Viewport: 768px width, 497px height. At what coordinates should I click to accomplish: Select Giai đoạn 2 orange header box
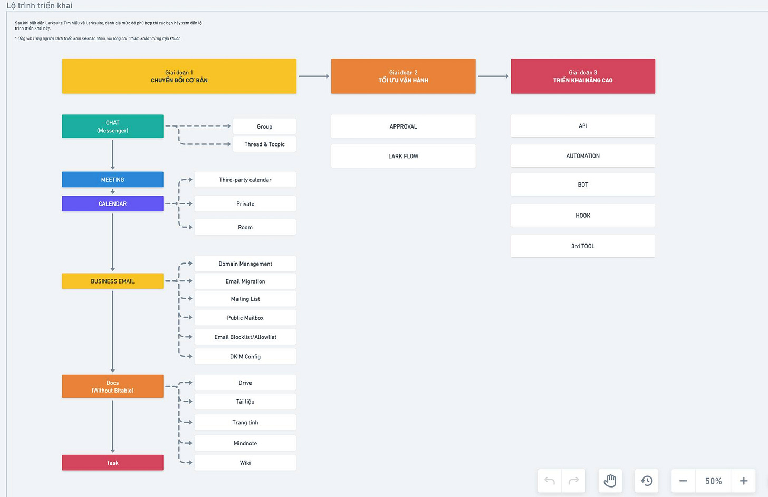coord(403,76)
